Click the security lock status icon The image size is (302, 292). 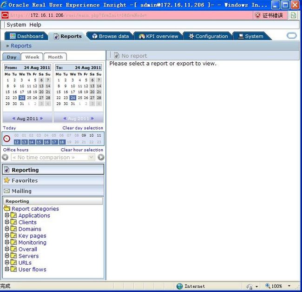tap(249, 286)
